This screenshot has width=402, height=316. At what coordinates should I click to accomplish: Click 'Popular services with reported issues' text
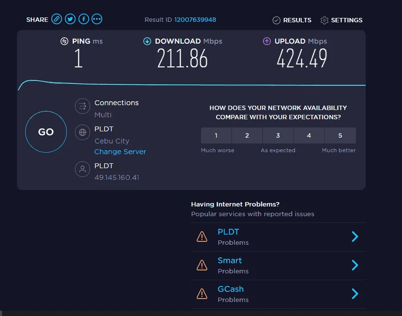point(253,214)
